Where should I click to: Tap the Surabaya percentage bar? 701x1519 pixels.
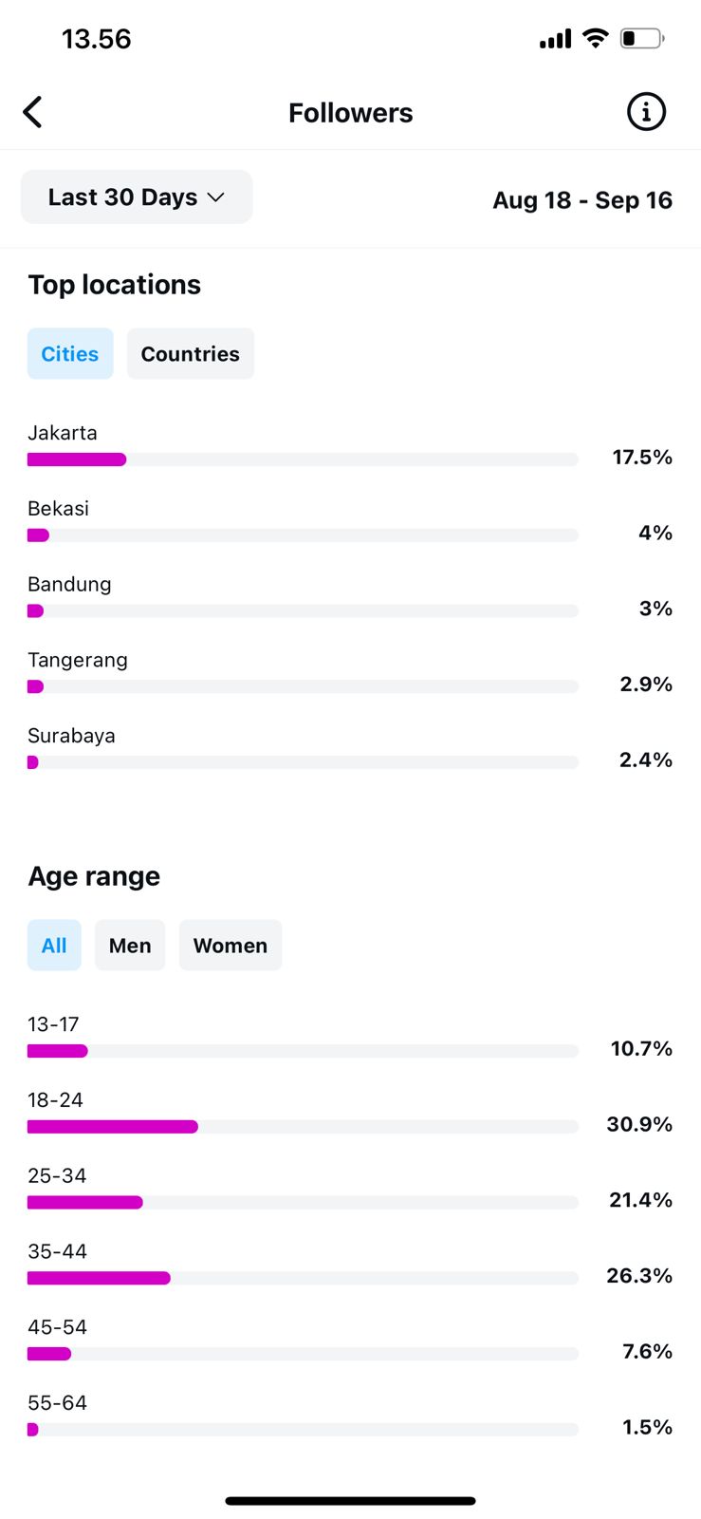tap(302, 762)
